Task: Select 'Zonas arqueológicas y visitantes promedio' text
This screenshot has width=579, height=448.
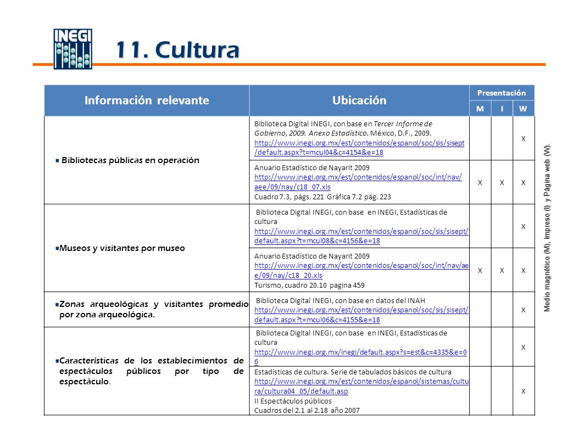Action: [x=154, y=305]
